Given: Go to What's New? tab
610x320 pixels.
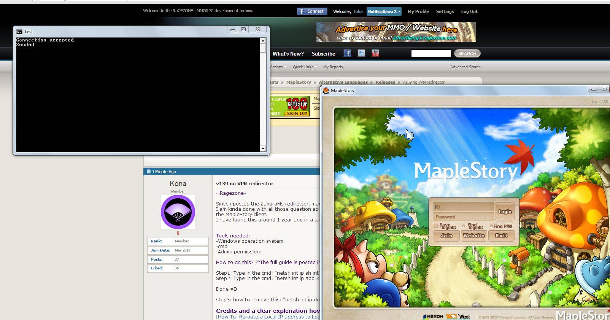Looking at the screenshot, I should pos(288,54).
